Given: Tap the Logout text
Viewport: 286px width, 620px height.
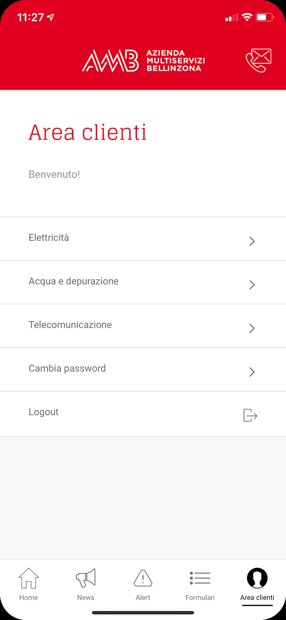Looking at the screenshot, I should (x=44, y=412).
